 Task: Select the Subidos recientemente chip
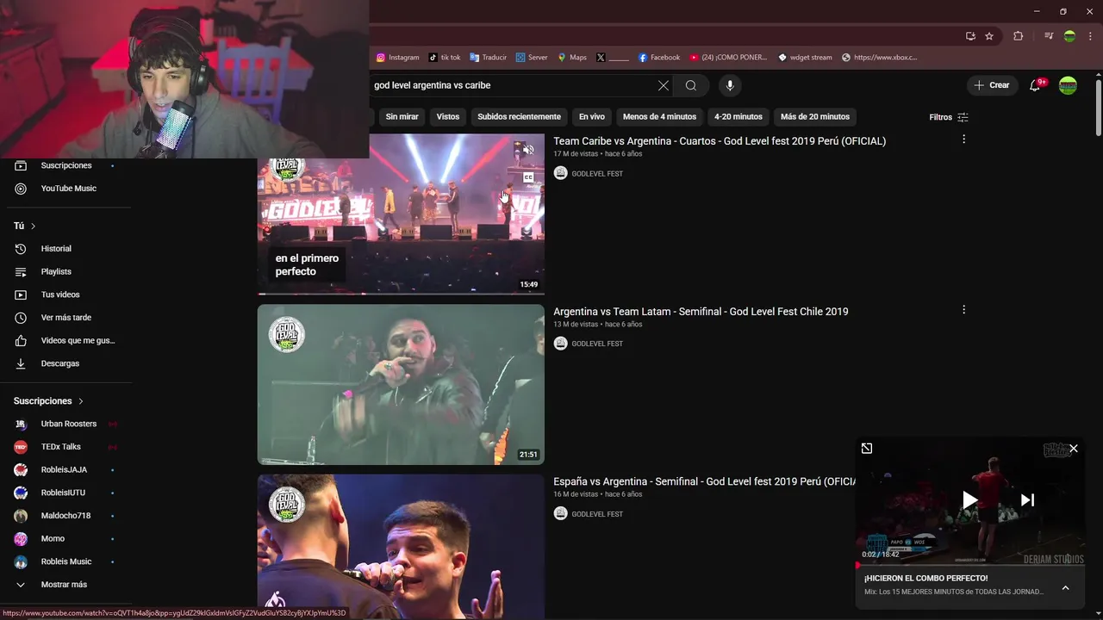[x=519, y=116]
